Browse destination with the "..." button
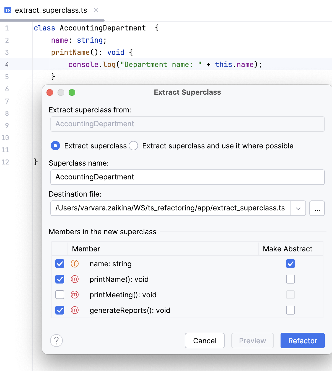 coord(317,208)
